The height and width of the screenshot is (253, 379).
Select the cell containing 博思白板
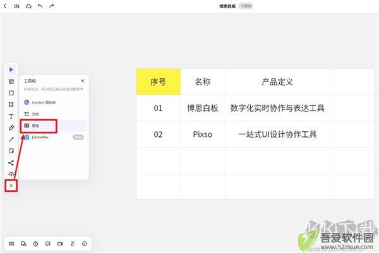tap(203, 108)
